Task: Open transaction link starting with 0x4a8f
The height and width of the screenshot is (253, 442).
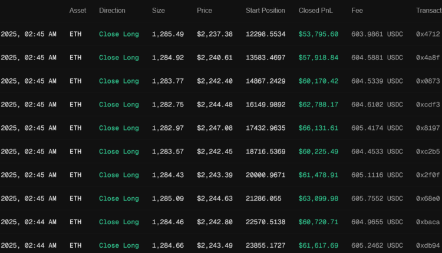Action: [428, 58]
